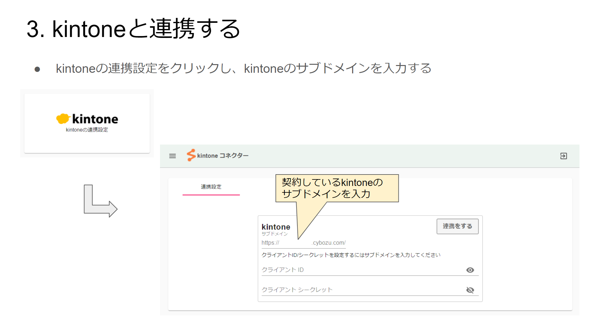Select the 連携設定 tab
Screen dimensions: 593x333
211,187
